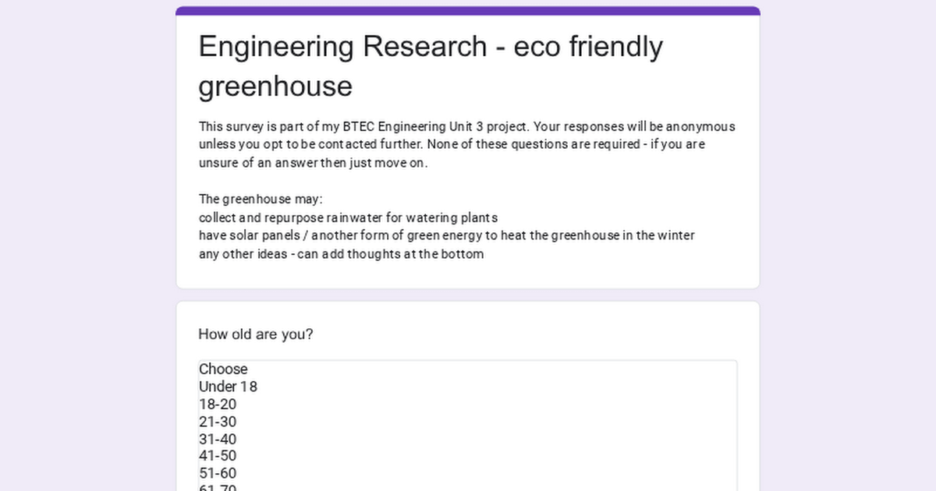Image resolution: width=936 pixels, height=491 pixels.
Task: Click the purple accent bar atop the form
Action: click(x=468, y=11)
